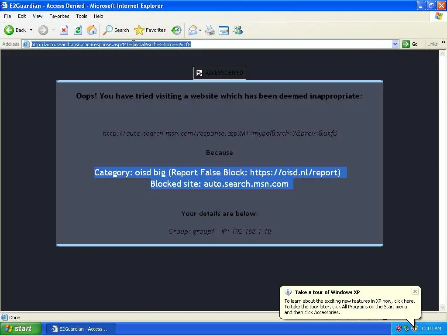Open the Edit menu
Viewport: 447px width, 335px height.
click(22, 16)
